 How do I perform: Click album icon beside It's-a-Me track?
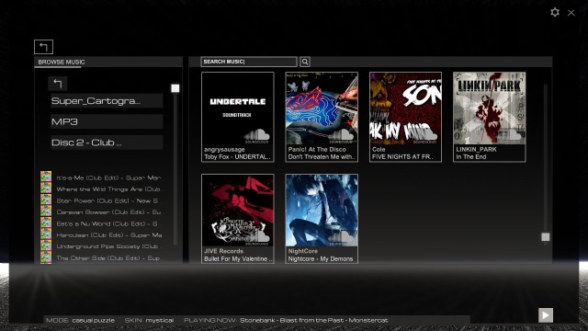tap(46, 177)
